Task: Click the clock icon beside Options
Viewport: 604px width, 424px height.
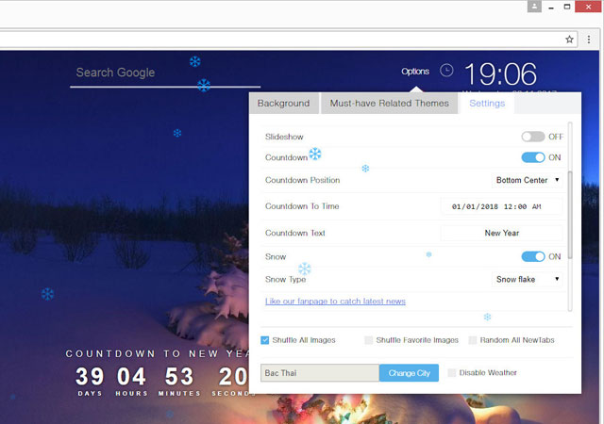Action: click(446, 71)
